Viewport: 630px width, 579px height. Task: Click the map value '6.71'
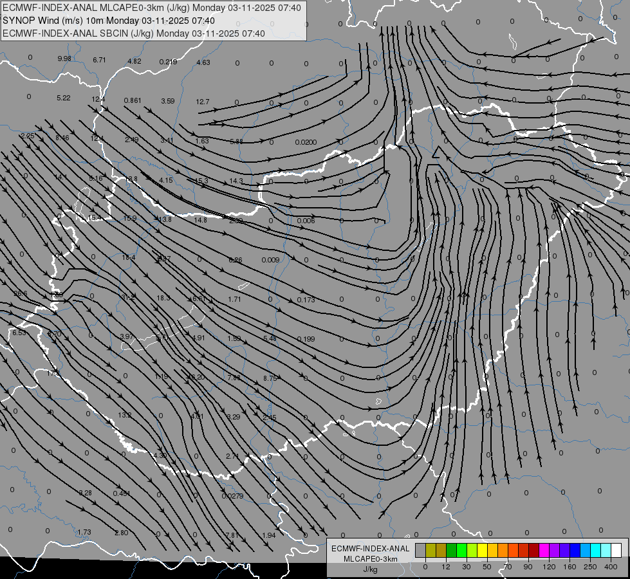tap(99, 60)
